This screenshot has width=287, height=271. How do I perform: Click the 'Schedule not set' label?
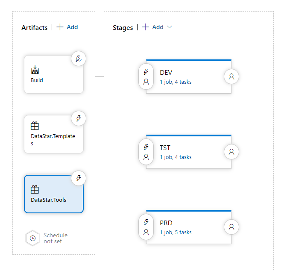pyautogui.click(x=56, y=238)
